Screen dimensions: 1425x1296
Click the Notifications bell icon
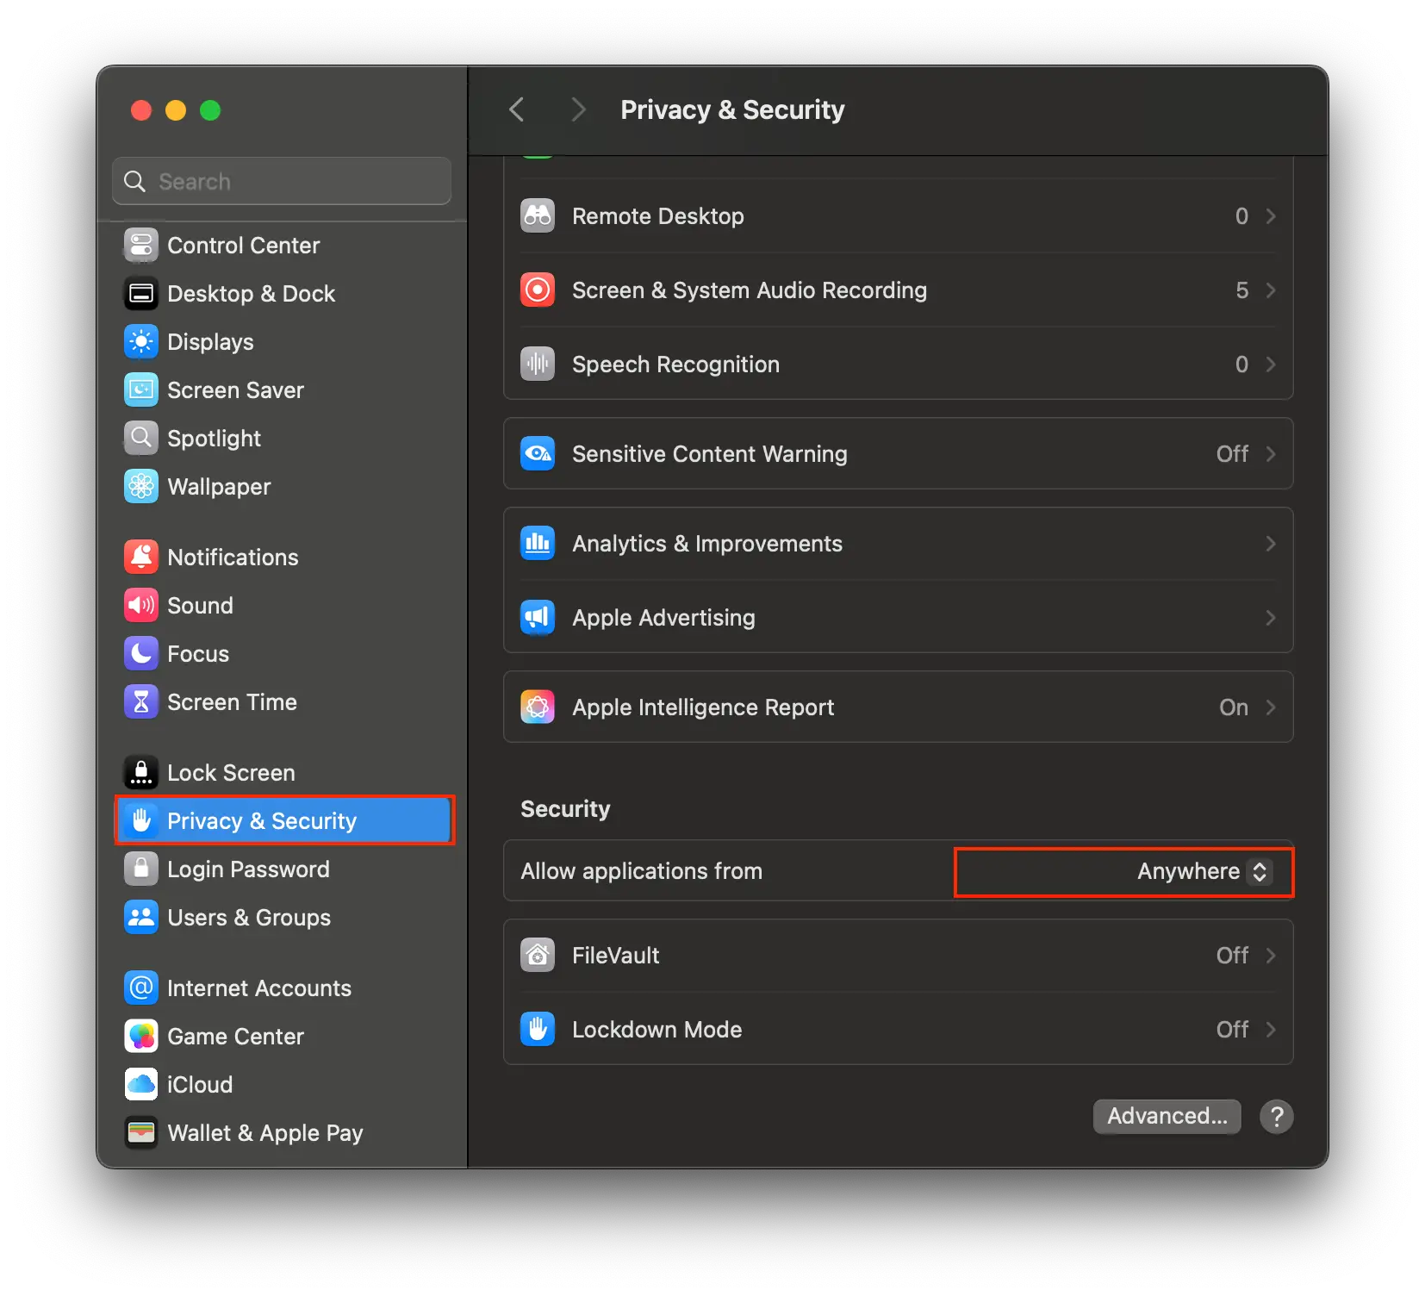point(140,557)
